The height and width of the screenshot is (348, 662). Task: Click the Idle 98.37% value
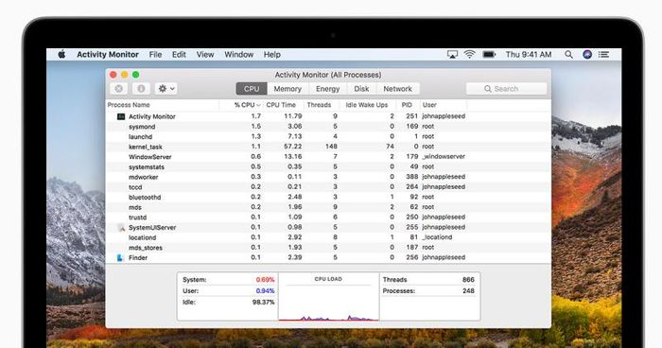[264, 303]
